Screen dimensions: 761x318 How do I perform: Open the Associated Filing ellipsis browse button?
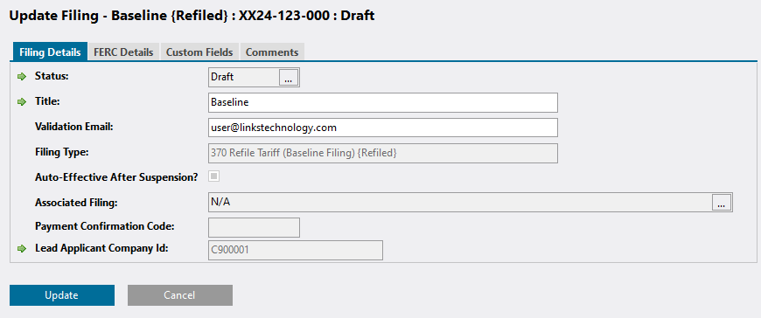point(722,202)
